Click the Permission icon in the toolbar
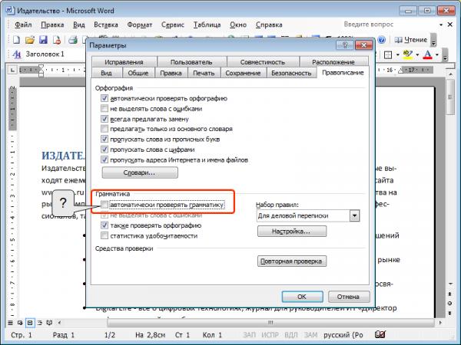Viewport: 461px width, 345px height. [x=57, y=40]
